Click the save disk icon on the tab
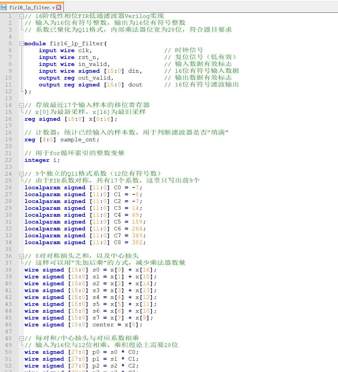The width and height of the screenshot is (338, 372). click(x=4, y=7)
